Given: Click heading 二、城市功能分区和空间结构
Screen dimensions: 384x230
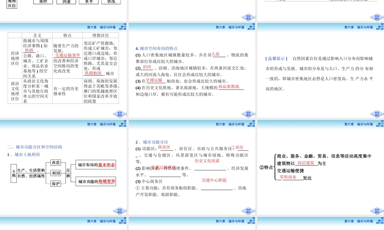Looking at the screenshot, I should 35,147.
